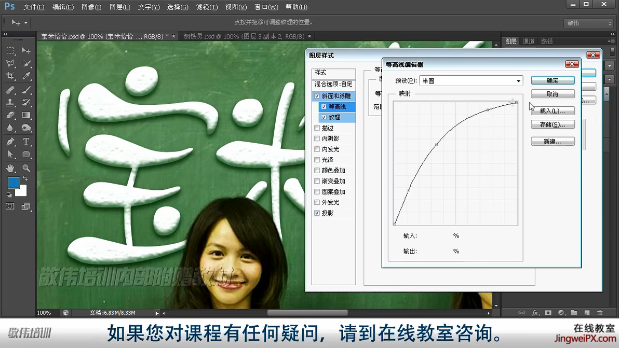Open the 图层 (Layer) menu
Image resolution: width=619 pixels, height=348 pixels.
120,7
